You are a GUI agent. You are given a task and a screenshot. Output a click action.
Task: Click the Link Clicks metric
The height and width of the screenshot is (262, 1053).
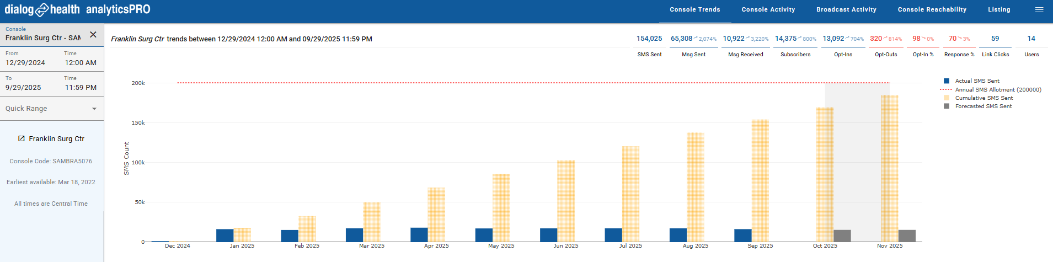(995, 44)
